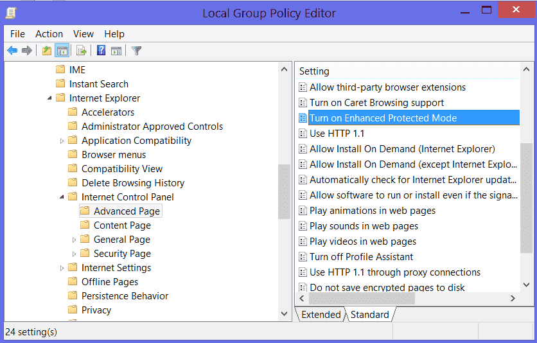Close the Local Group Policy Editor window
The width and height of the screenshot is (537, 343).
[x=516, y=9]
